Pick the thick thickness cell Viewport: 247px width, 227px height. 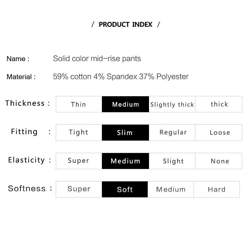tap(219, 104)
